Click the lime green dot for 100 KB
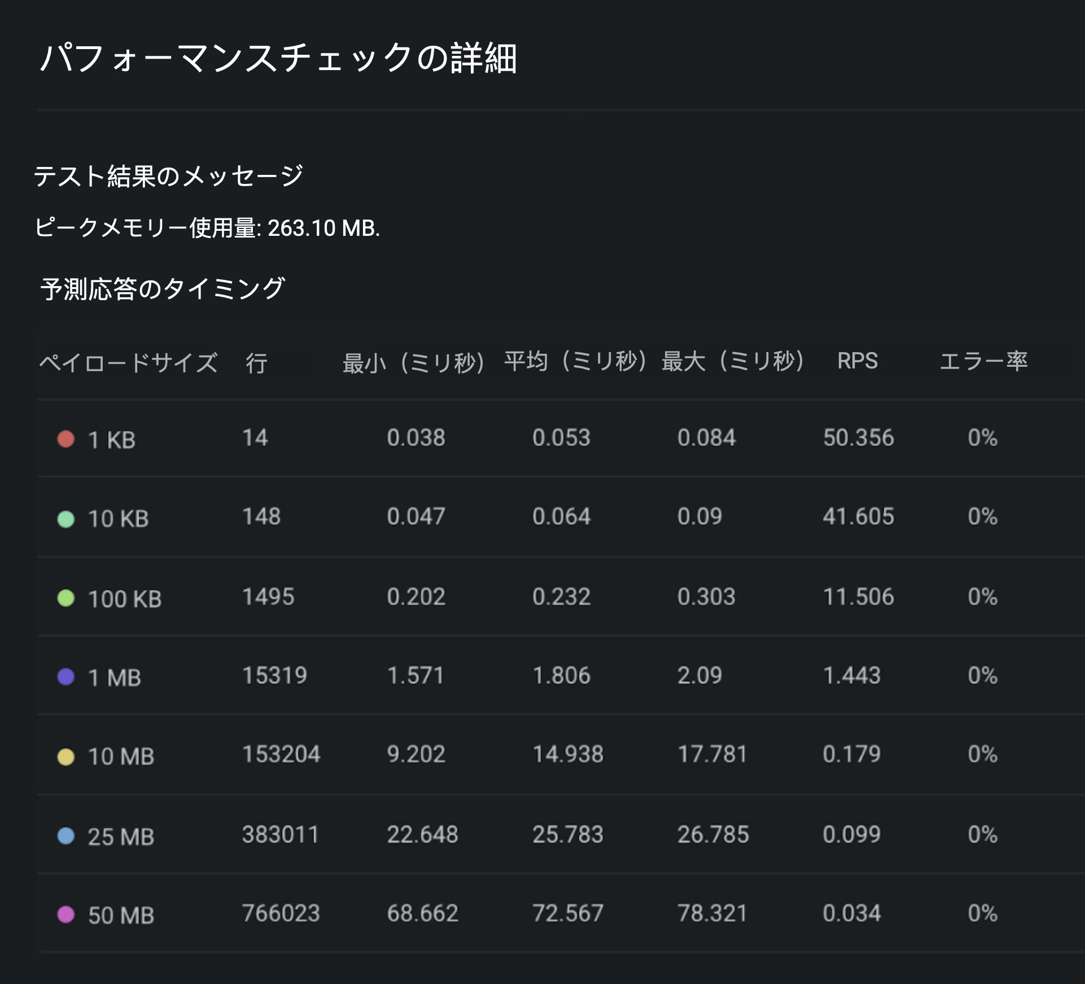 tap(66, 598)
